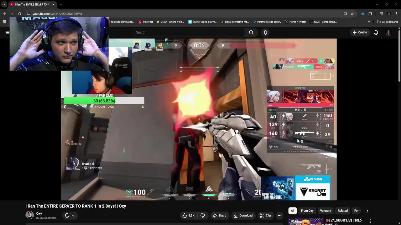The image size is (401, 225).
Task: Click install app icon in address bar
Action: (x=345, y=14)
